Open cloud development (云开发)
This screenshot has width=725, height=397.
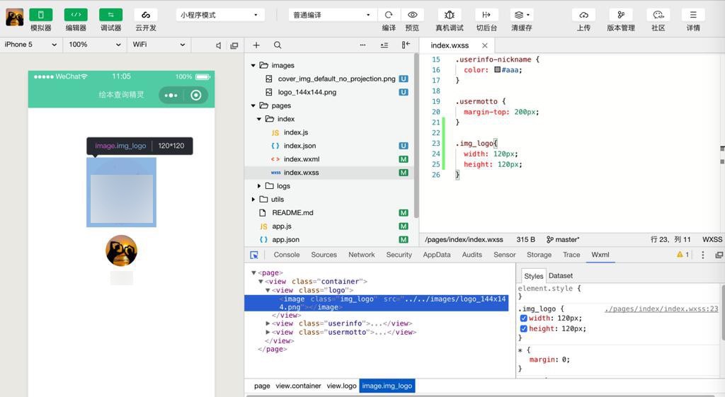click(x=146, y=15)
